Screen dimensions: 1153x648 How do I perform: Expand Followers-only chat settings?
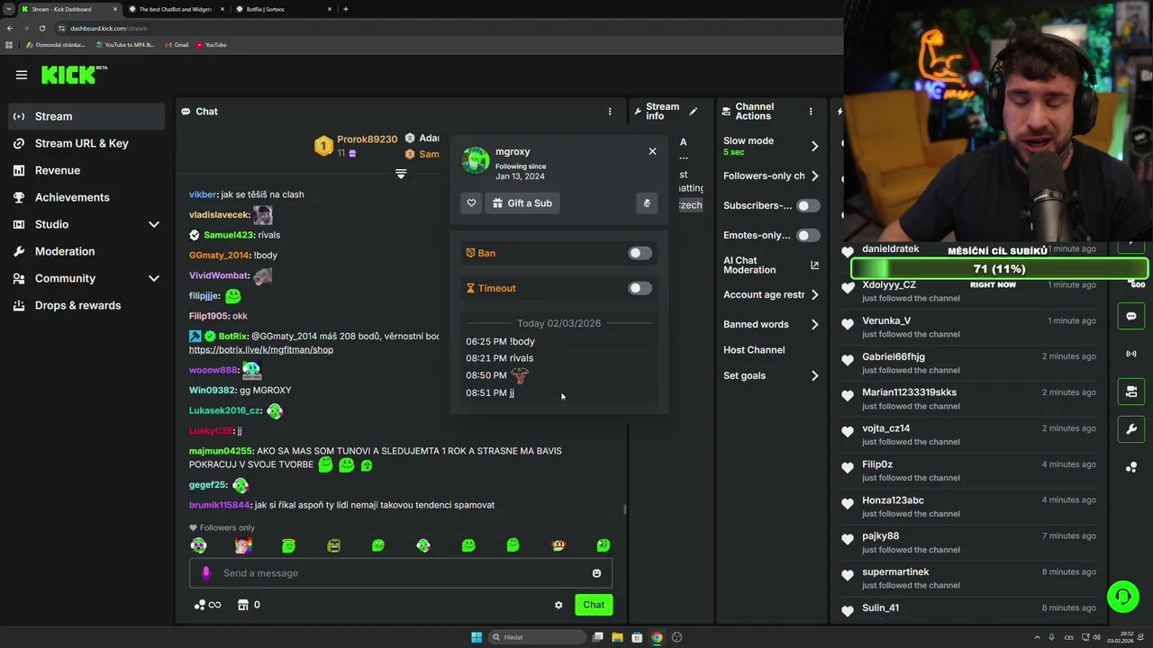[x=814, y=175]
